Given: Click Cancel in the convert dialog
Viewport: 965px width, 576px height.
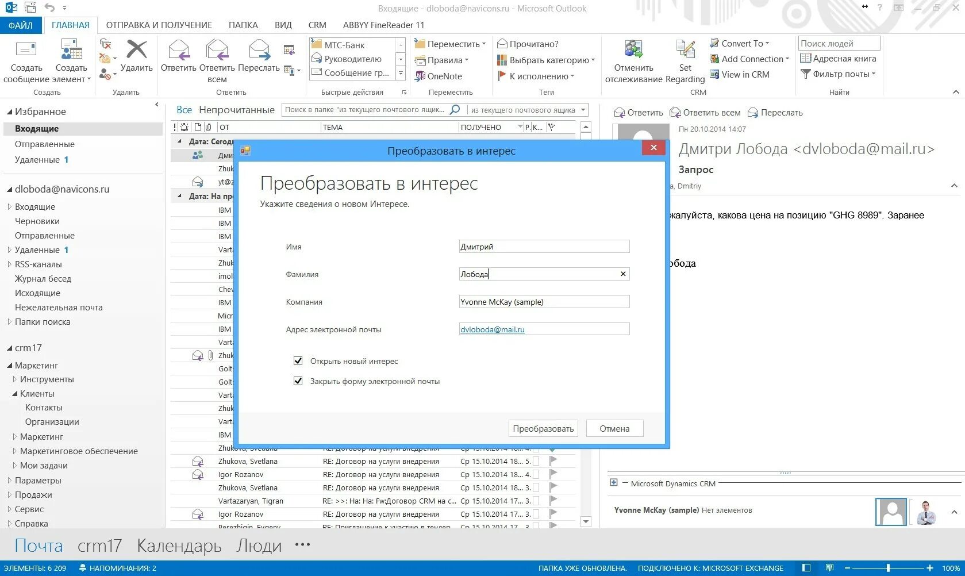Looking at the screenshot, I should coord(614,428).
